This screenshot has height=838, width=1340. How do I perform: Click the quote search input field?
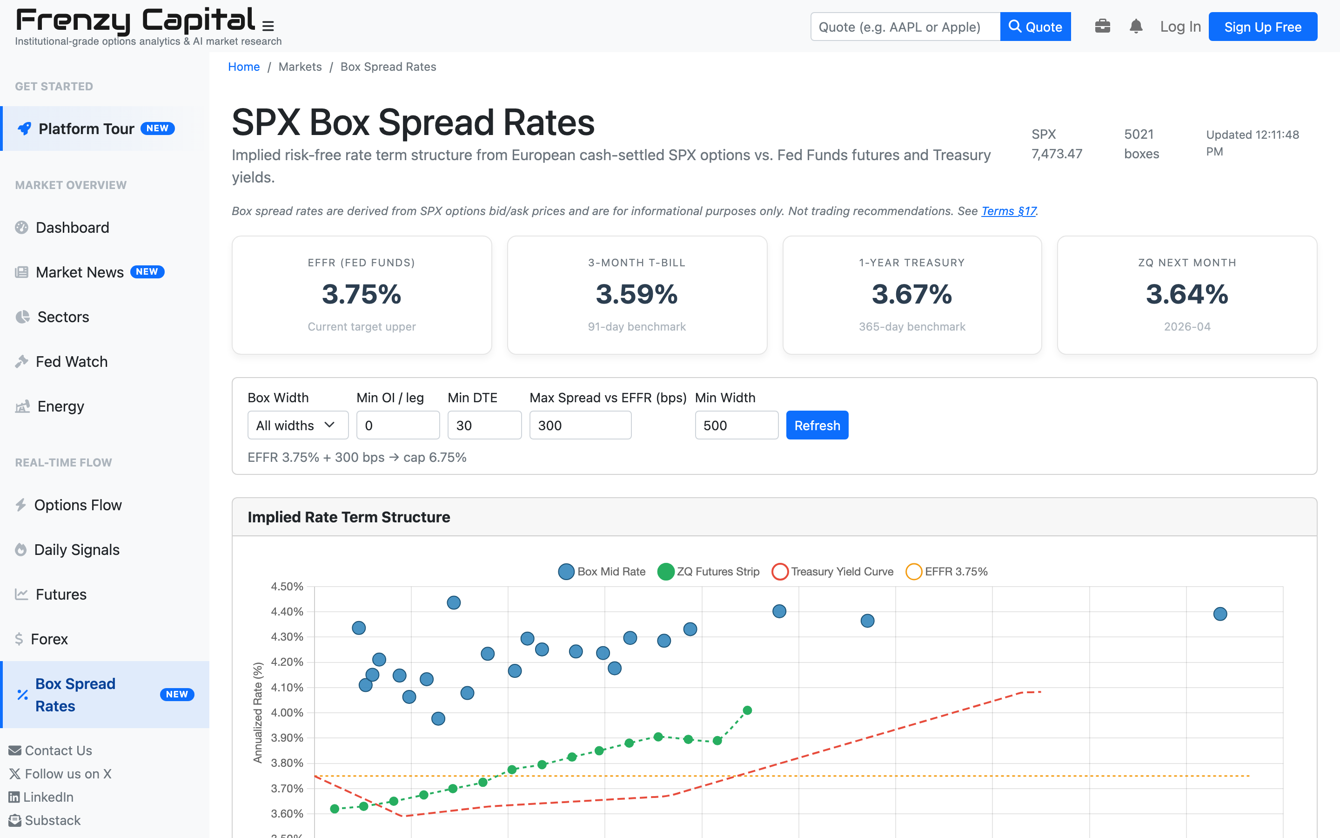[x=905, y=27]
